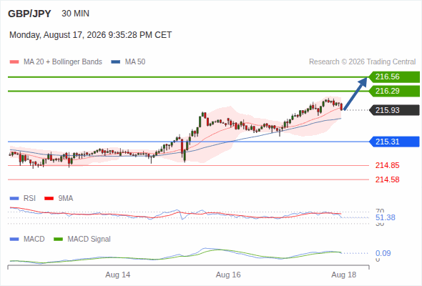Click the MA 20 Bollinger Bands swatch
Screen dimensions: 422x286
14,62
